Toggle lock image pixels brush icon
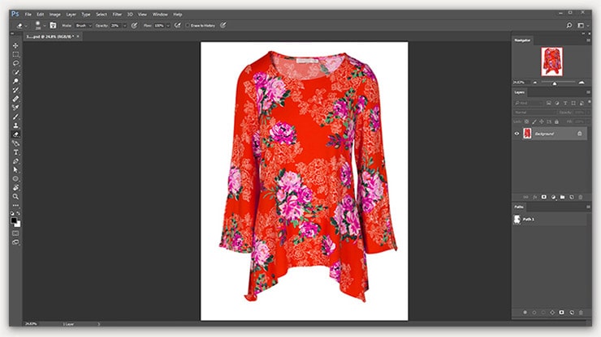The height and width of the screenshot is (337, 601). click(534, 122)
